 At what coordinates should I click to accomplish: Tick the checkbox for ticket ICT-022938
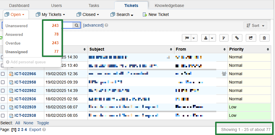tap(3, 116)
